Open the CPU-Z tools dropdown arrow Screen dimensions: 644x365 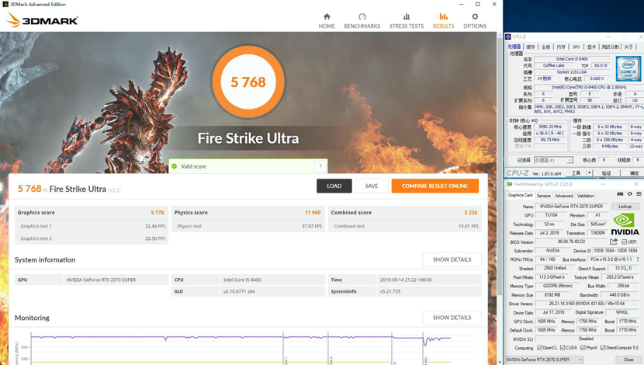pyautogui.click(x=590, y=173)
